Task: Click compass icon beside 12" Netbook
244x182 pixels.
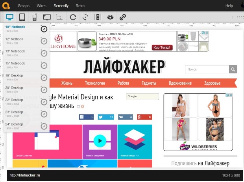Action: pos(44,41)
